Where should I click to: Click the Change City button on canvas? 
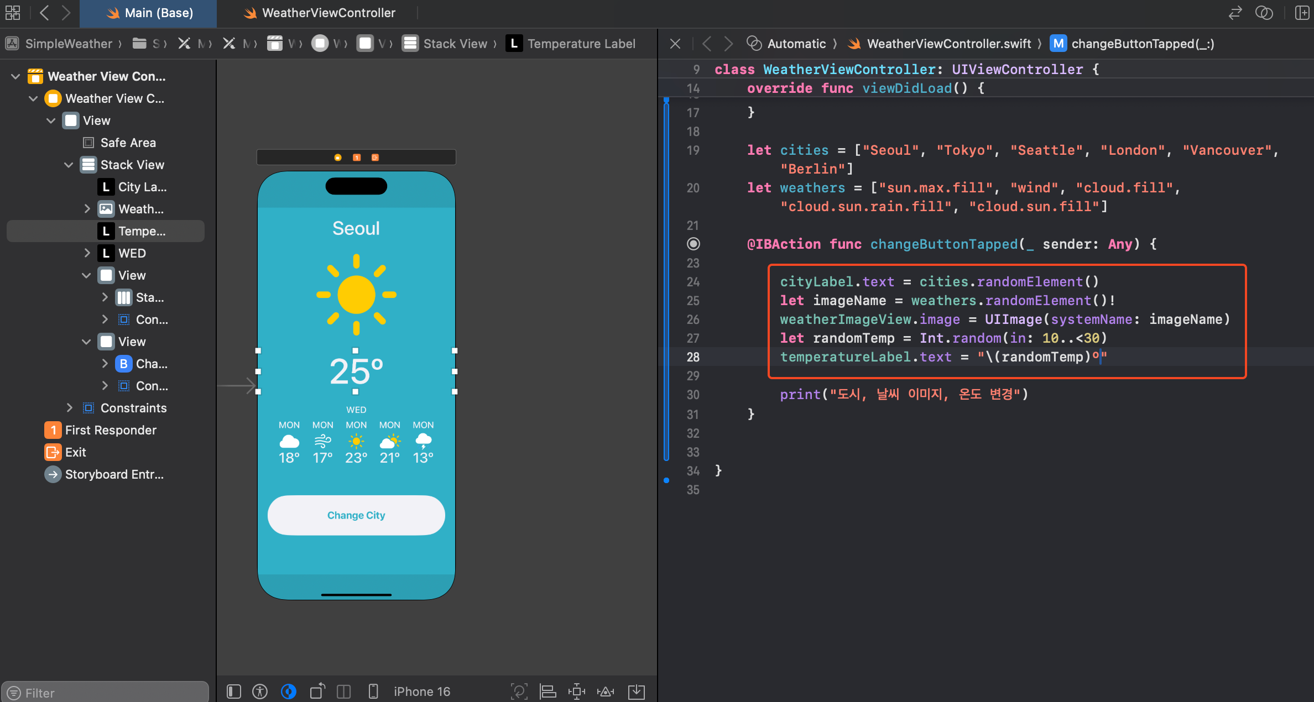click(x=356, y=515)
